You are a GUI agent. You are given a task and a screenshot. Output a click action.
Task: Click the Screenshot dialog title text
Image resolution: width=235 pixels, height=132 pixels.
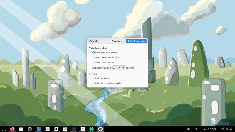point(117,41)
